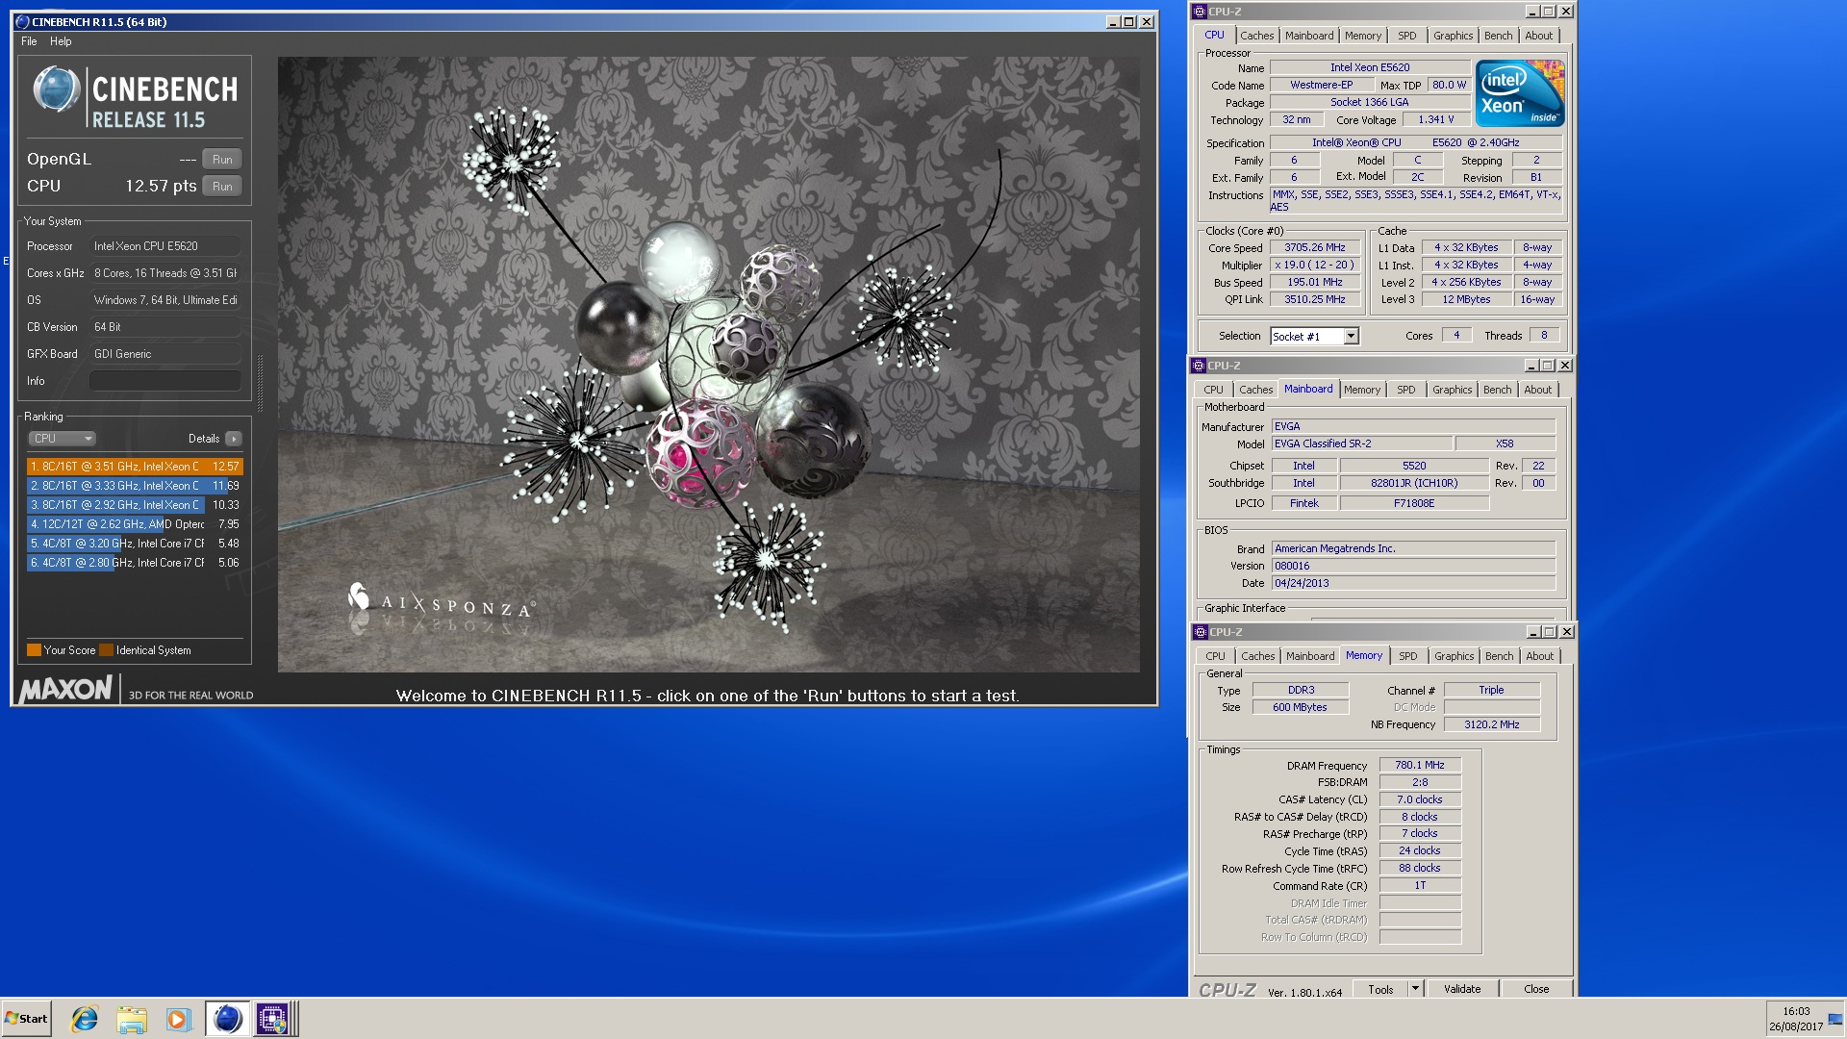Click the Cinebench sidebar splitter handle

[x=260, y=382]
